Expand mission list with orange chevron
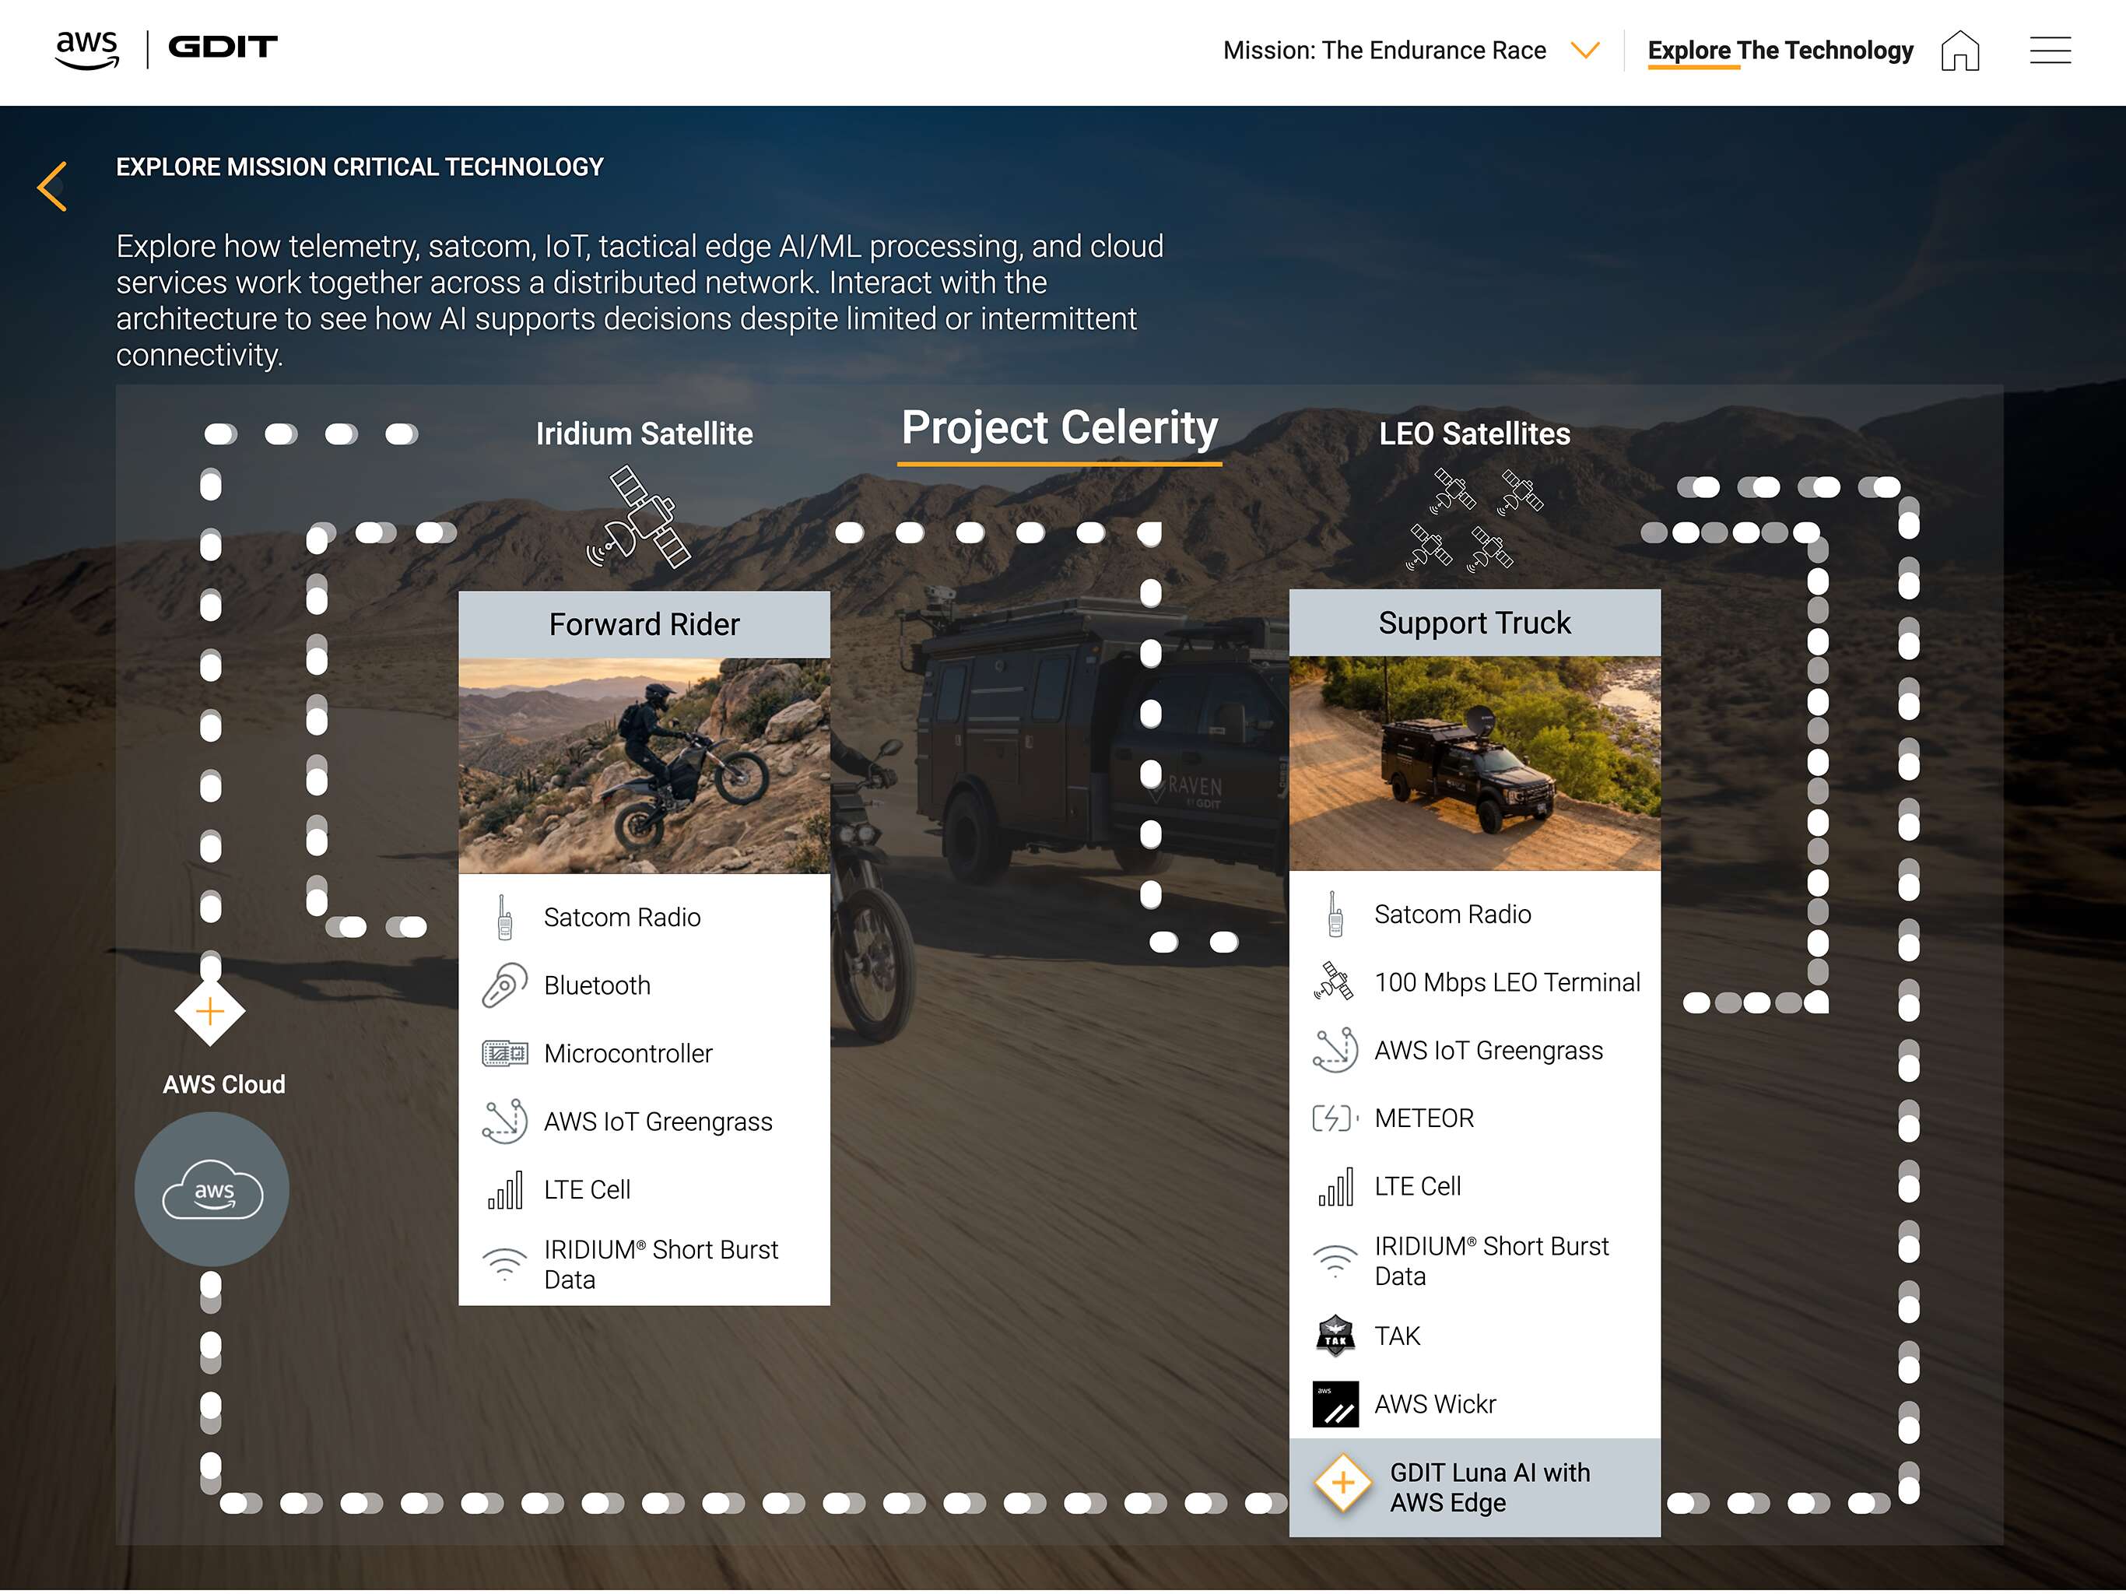2126x1594 pixels. coord(1585,50)
